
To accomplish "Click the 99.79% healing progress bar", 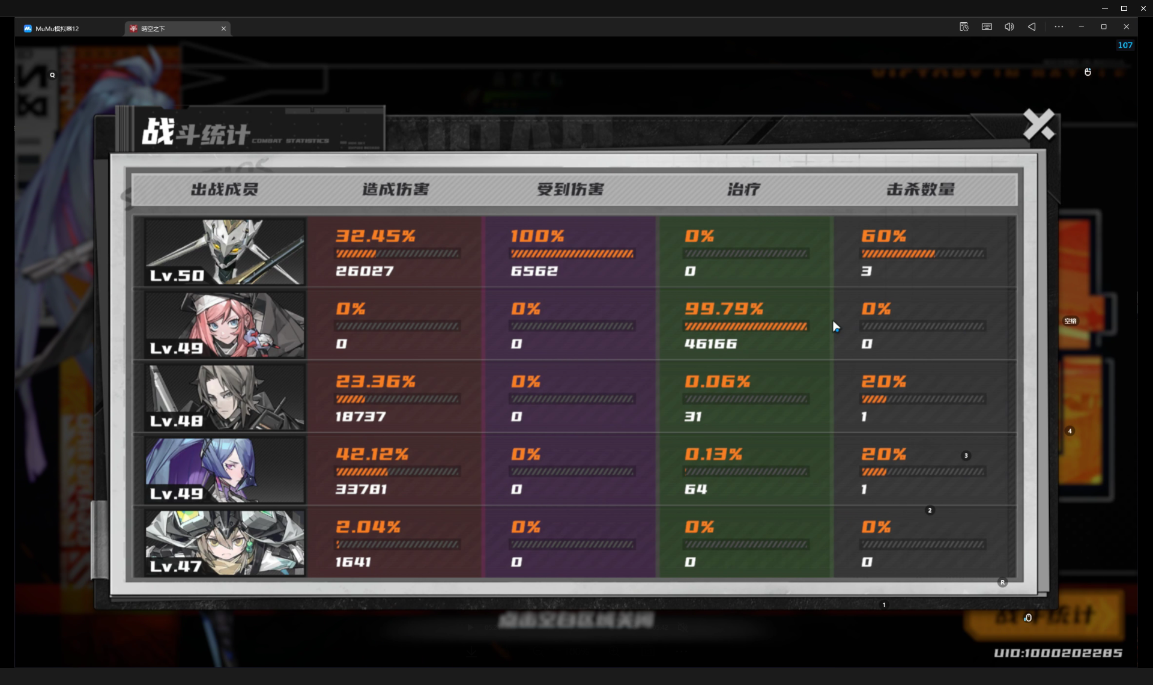I will [x=746, y=326].
